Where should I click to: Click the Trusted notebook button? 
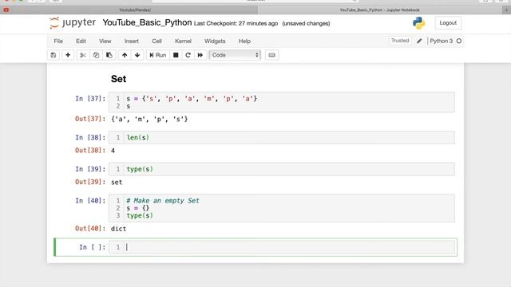coord(400,41)
